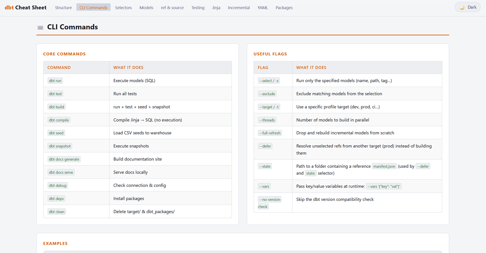
Task: Click 'Install packages' description
Action: 129,199
